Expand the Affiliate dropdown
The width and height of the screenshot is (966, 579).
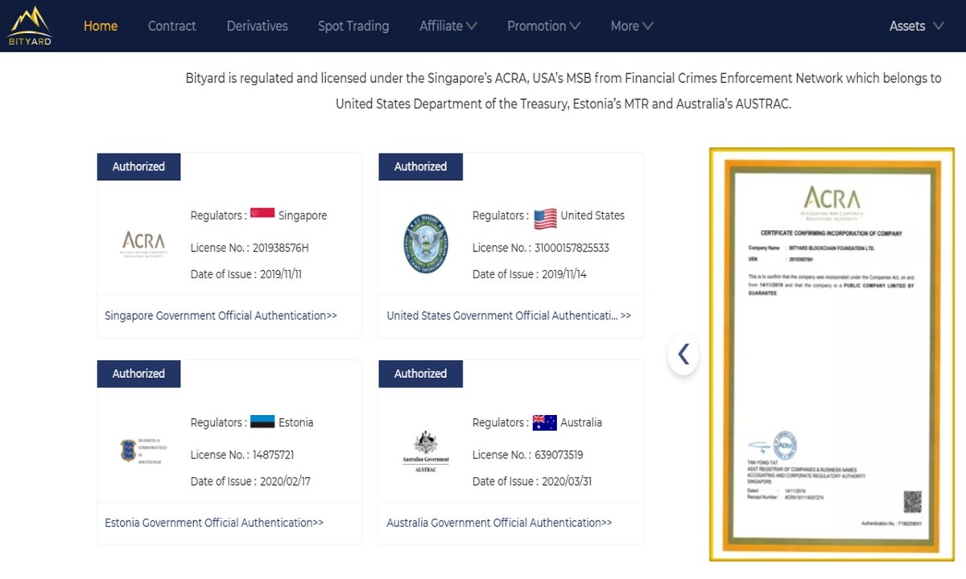448,26
